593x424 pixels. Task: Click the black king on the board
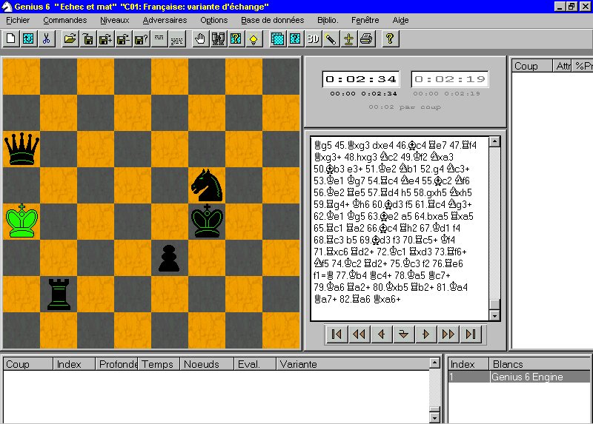[207, 221]
